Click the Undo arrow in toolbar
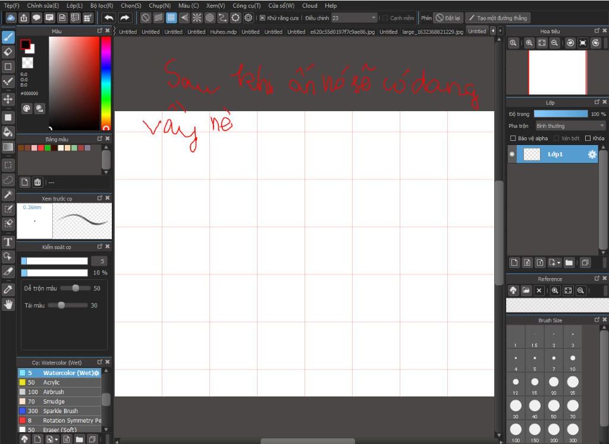609x444 pixels. (109, 18)
